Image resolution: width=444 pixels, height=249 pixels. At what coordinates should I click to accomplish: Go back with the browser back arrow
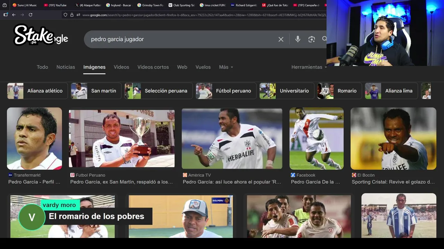coord(14,15)
